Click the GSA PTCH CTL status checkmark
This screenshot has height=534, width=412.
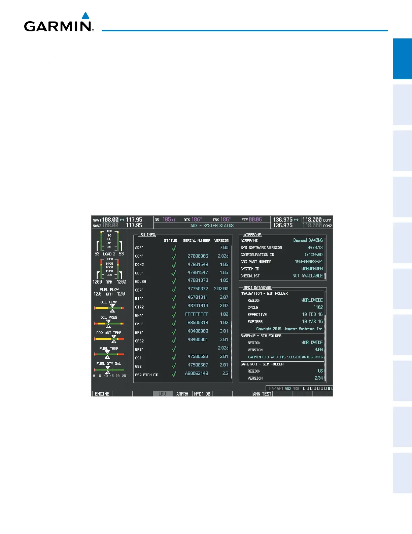pos(174,374)
